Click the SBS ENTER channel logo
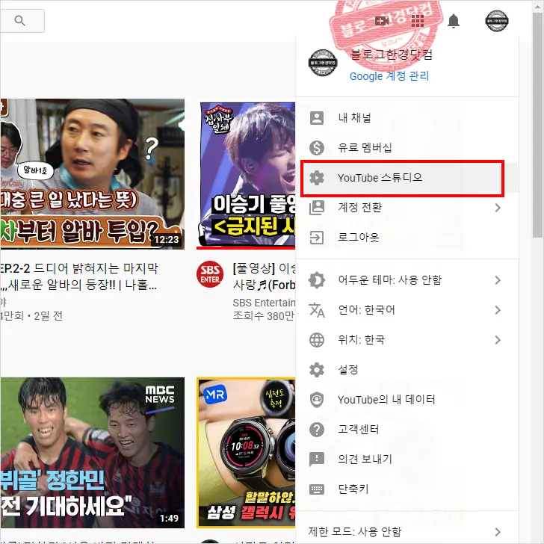 tap(210, 274)
